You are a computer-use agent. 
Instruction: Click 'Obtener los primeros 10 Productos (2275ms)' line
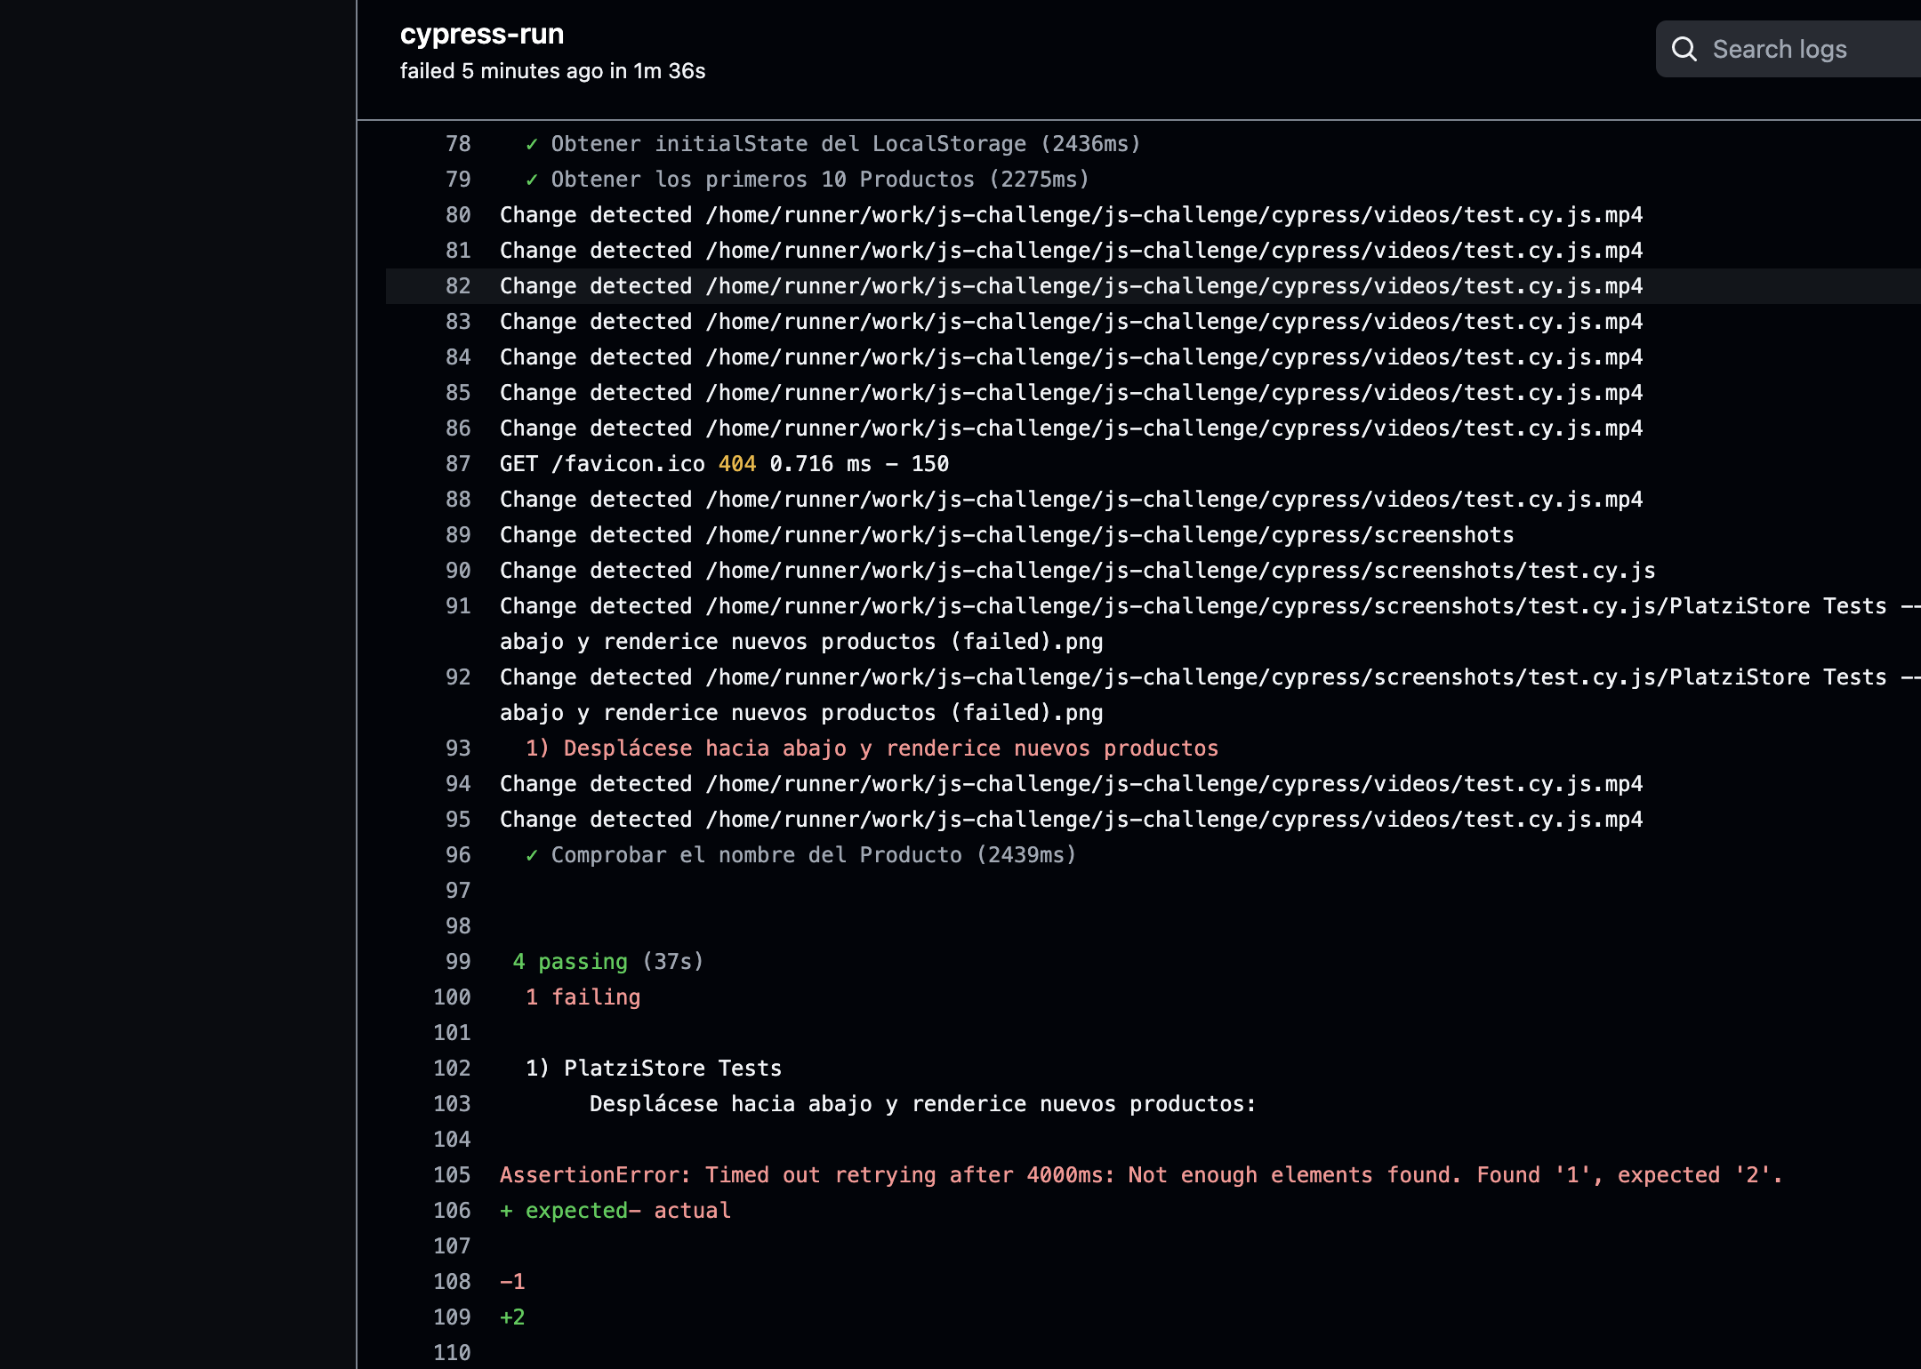808,180
